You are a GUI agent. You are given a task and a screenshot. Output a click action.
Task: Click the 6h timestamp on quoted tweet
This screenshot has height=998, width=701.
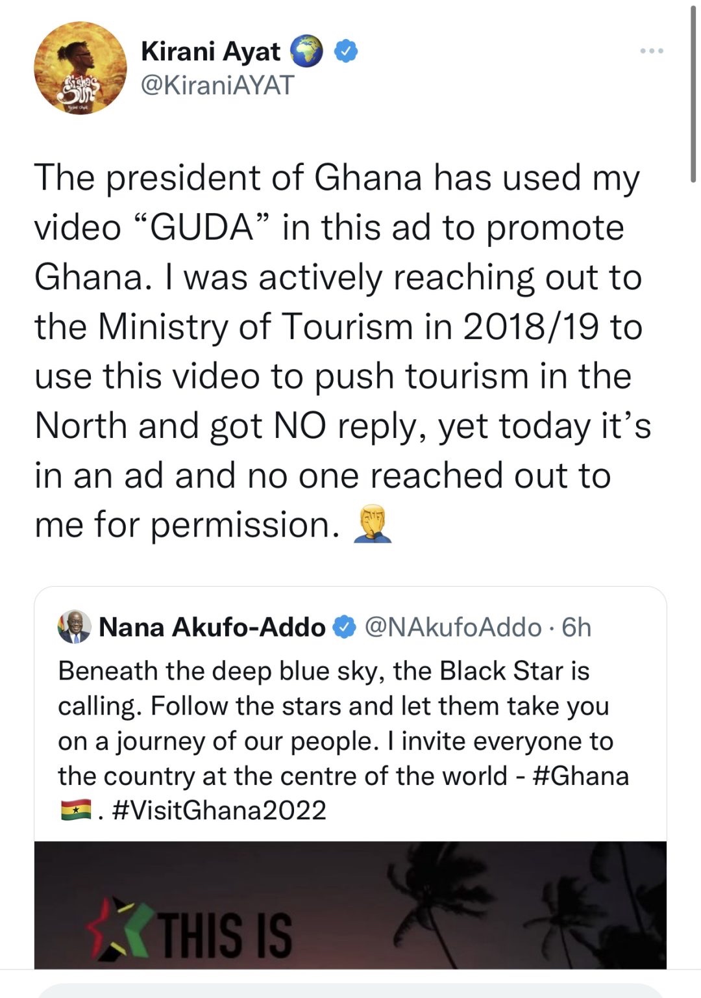[576, 628]
